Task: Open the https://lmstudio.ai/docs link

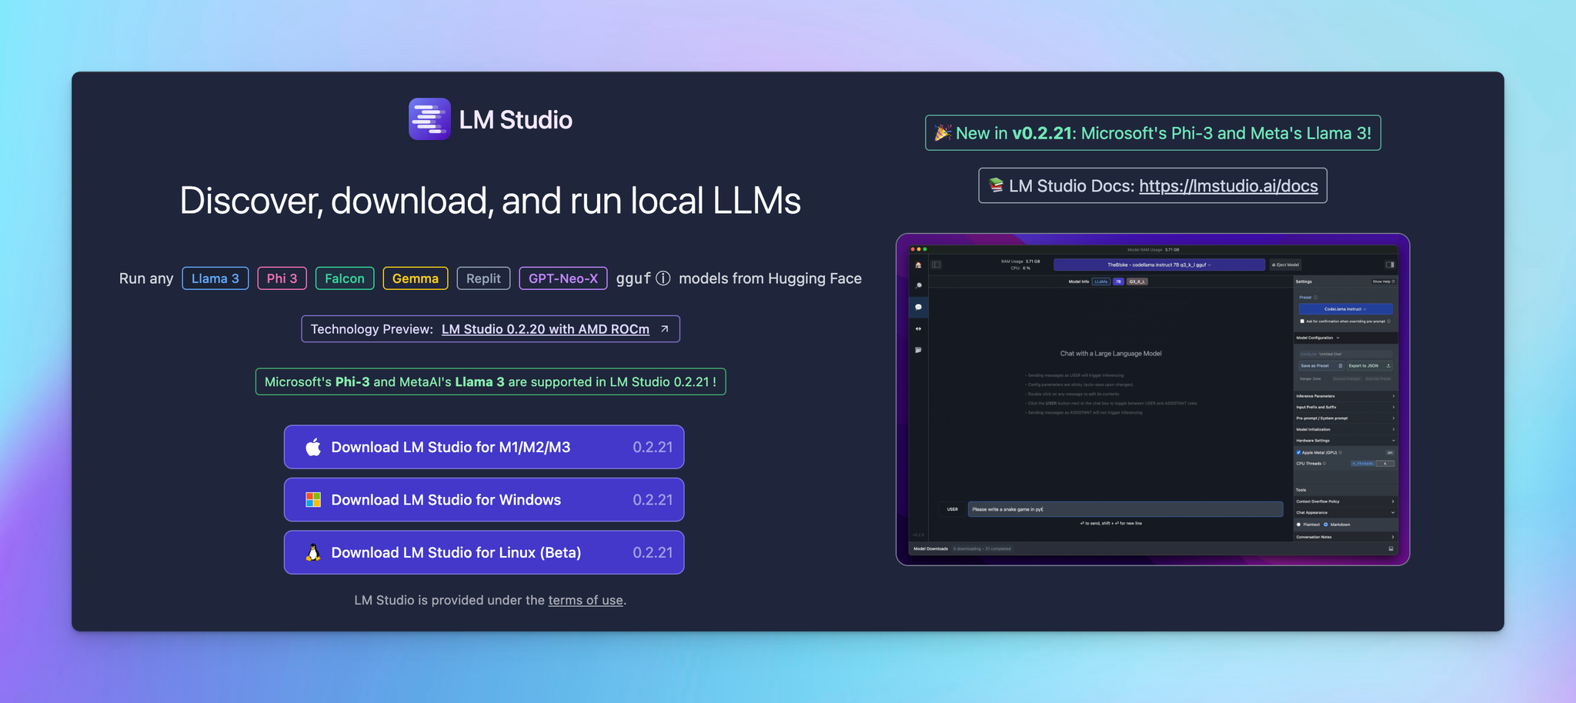Action: (x=1228, y=185)
